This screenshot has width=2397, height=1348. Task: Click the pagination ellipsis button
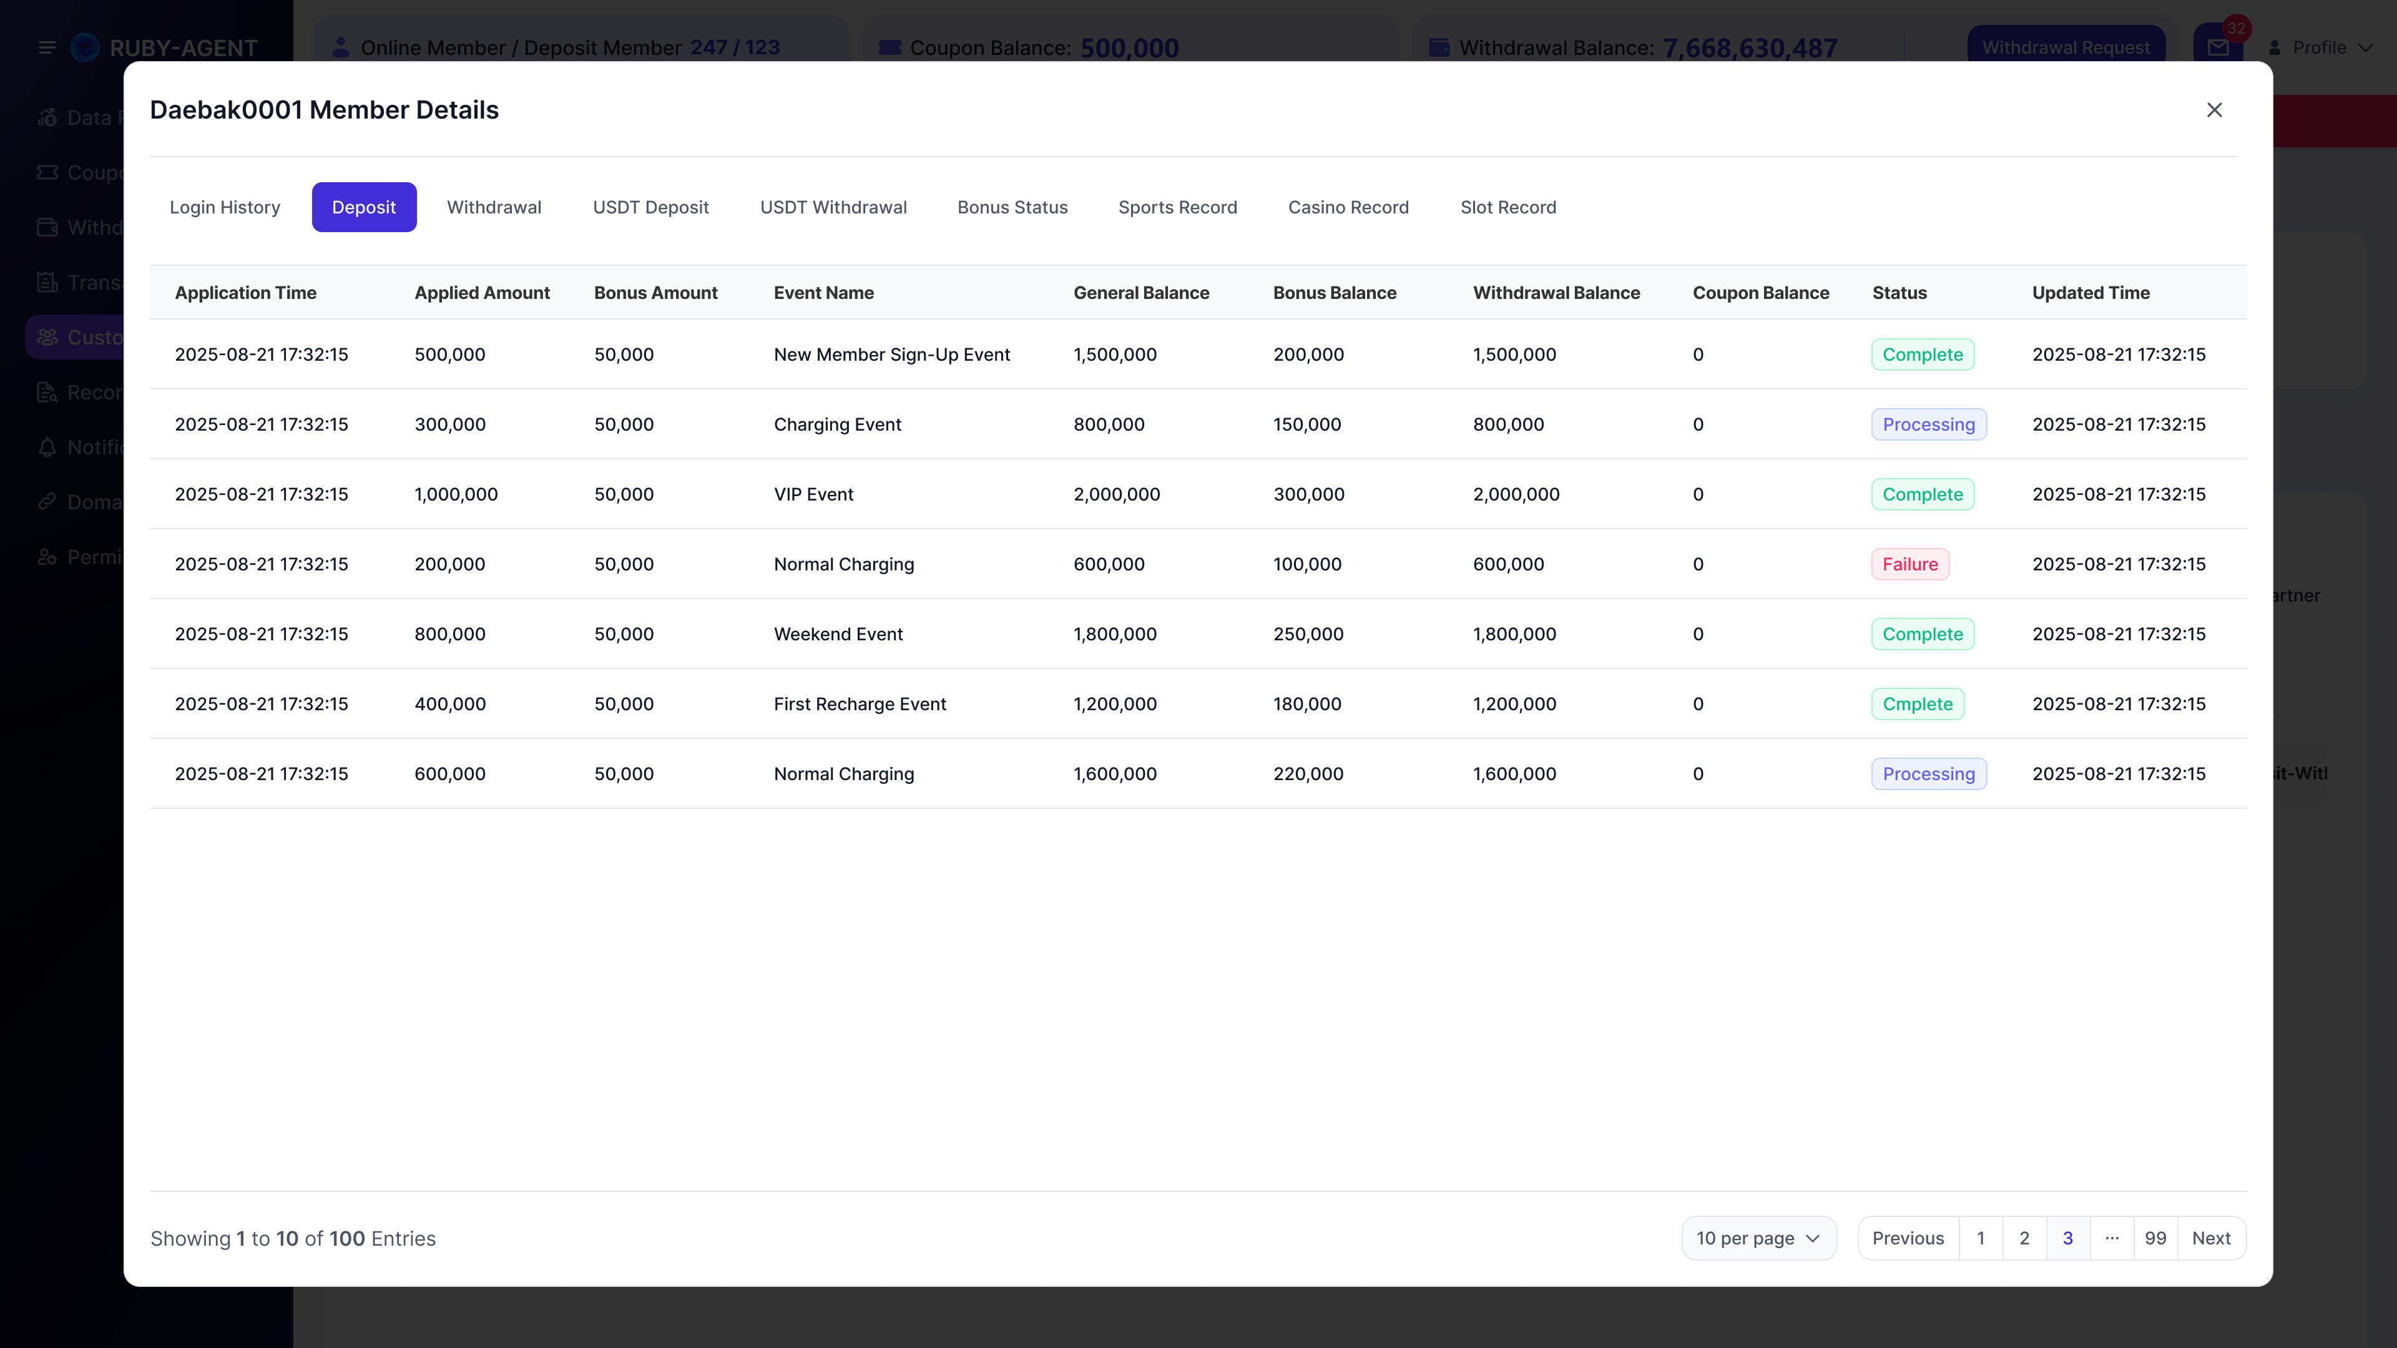tap(2112, 1238)
